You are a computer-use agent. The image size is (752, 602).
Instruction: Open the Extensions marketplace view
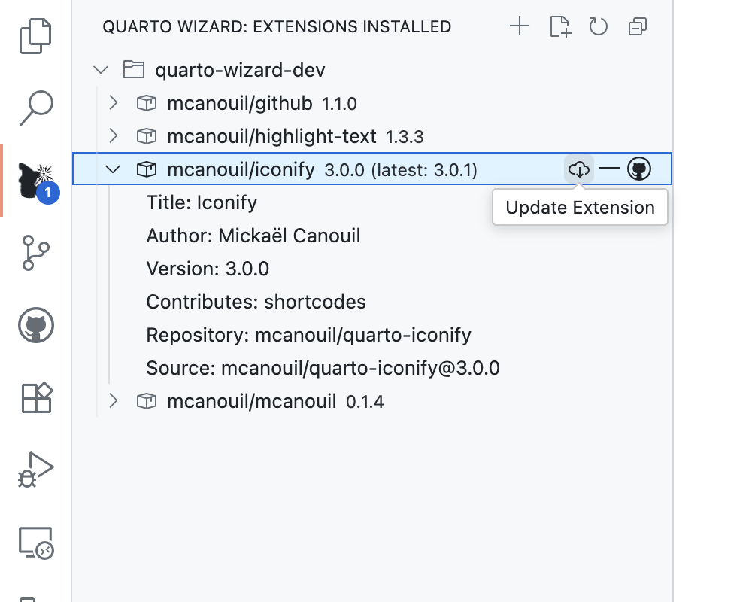pos(36,398)
